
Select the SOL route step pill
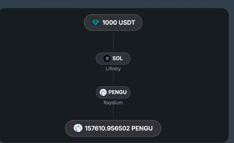[x=113, y=58]
